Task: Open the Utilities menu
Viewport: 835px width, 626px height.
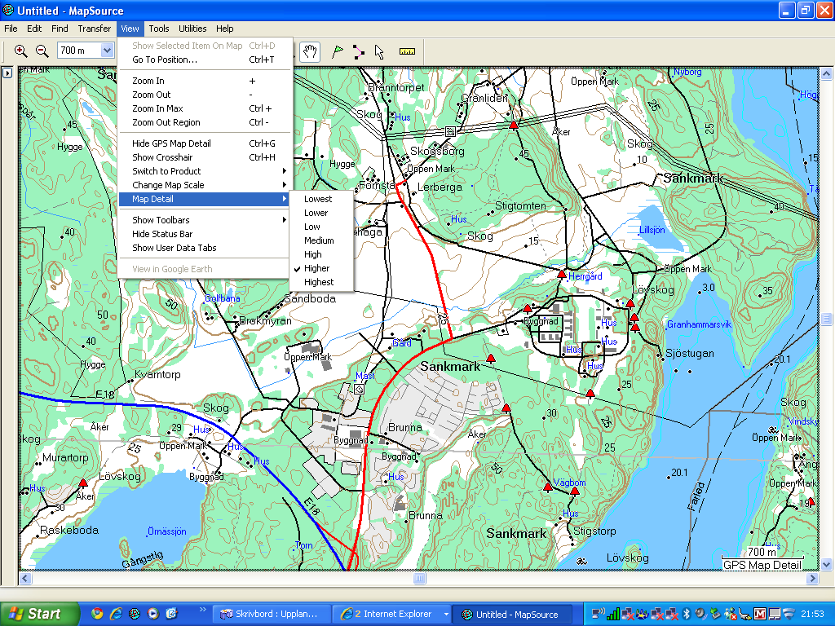Action: click(x=192, y=29)
